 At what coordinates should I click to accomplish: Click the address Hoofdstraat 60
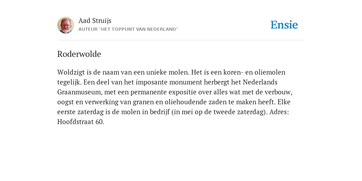(x=81, y=122)
